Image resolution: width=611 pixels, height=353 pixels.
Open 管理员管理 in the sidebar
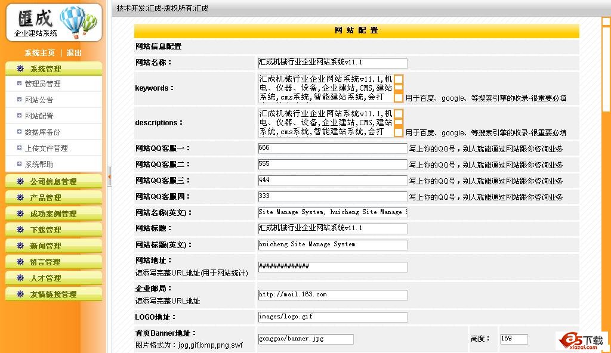tap(42, 84)
